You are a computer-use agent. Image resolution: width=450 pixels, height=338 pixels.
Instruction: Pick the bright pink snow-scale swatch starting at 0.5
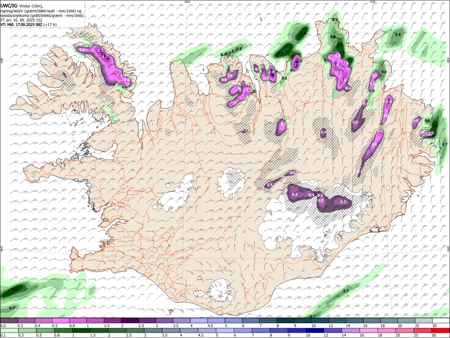[60, 321]
